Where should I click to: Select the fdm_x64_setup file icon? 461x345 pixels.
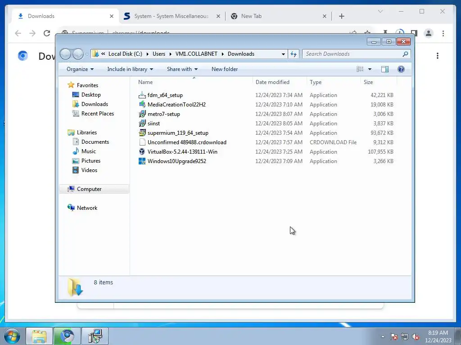pyautogui.click(x=142, y=95)
